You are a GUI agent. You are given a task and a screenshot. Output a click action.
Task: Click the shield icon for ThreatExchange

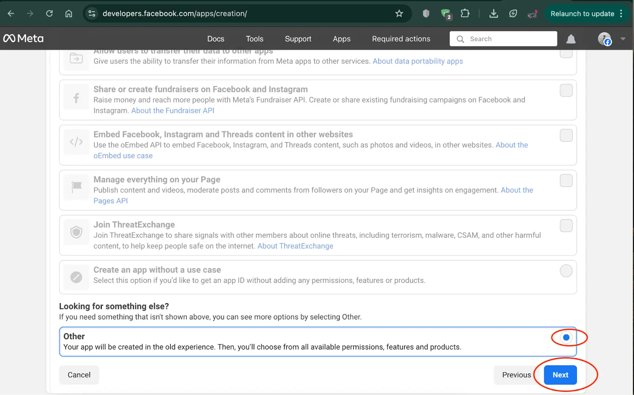click(x=76, y=232)
